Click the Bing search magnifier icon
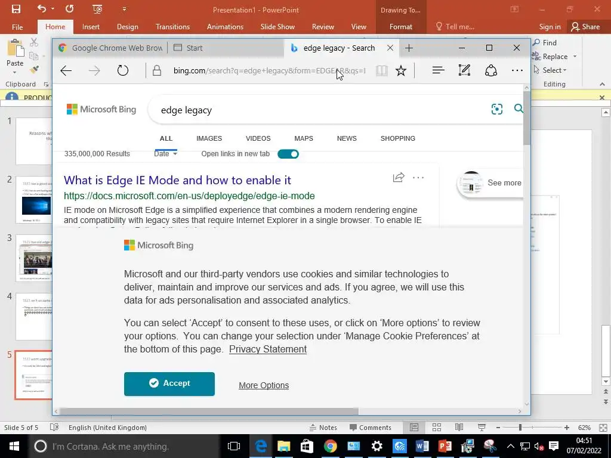 tap(519, 109)
